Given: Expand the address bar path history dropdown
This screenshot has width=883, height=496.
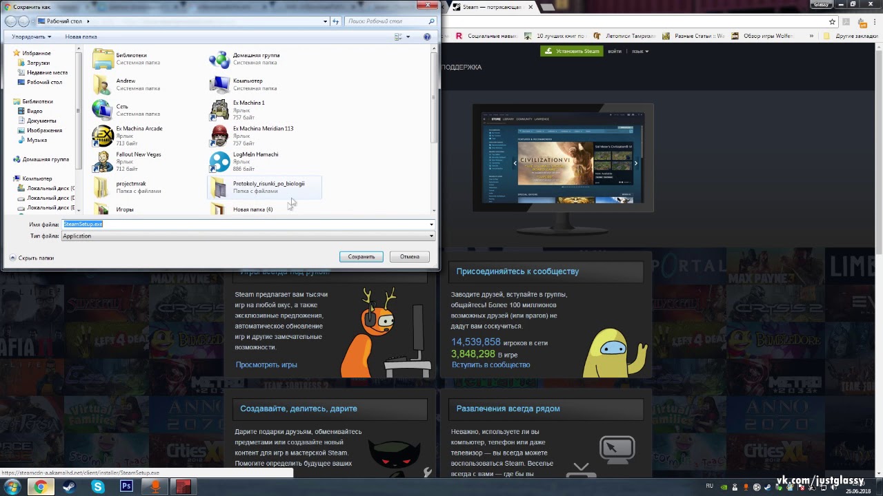Looking at the screenshot, I should pos(326,21).
